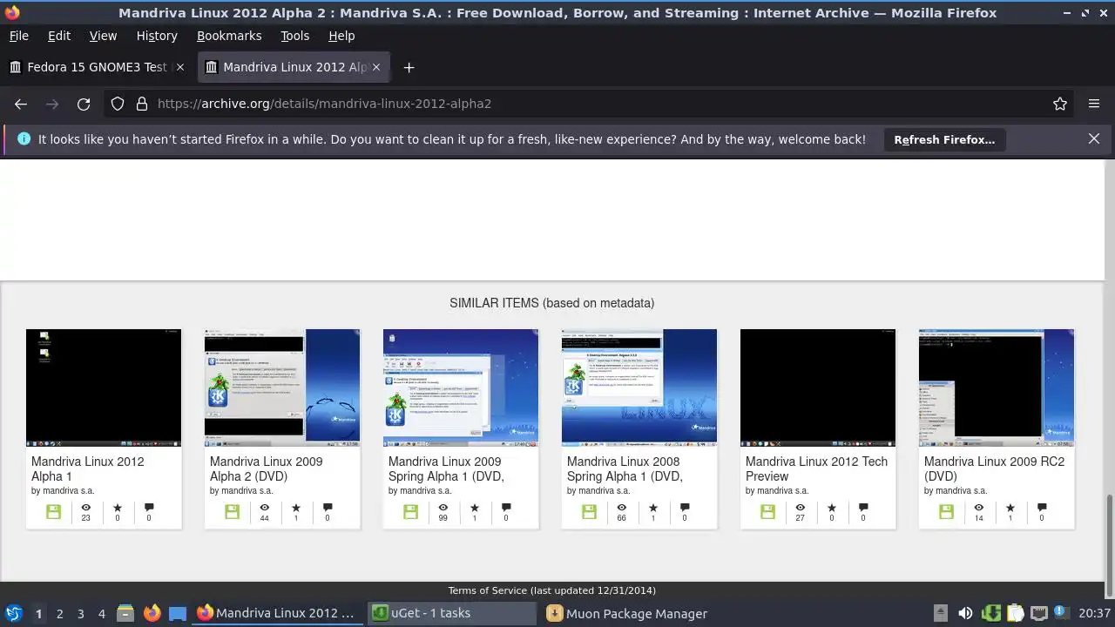
Task: Click the Mandriva Linux 2012 Alpha 1 title link
Action: [x=88, y=469]
